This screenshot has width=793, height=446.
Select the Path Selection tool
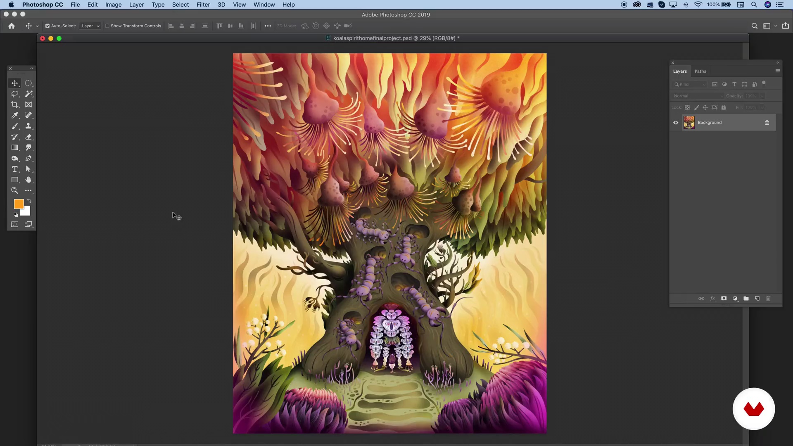tap(28, 169)
